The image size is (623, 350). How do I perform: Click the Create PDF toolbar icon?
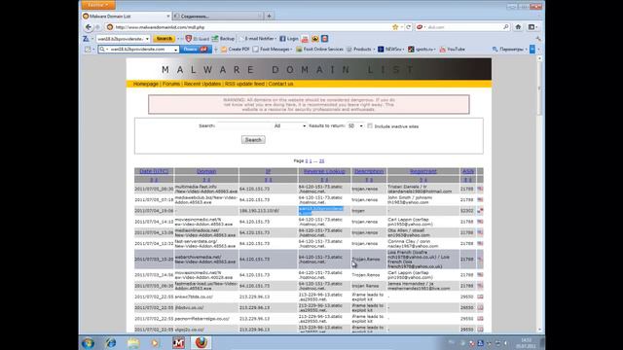click(224, 50)
